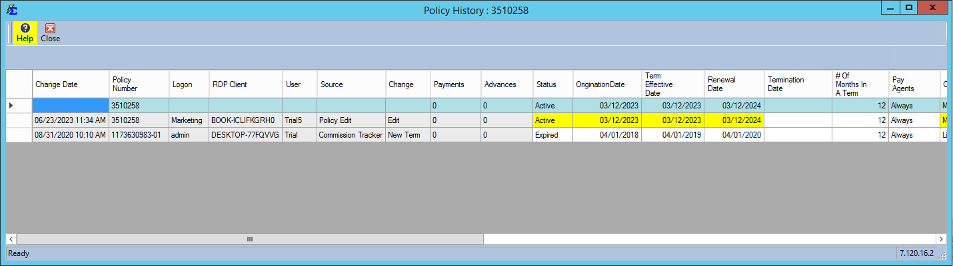Click horizontal scrollbar right arrow
Viewport: 953px width, 266px height.
point(941,239)
